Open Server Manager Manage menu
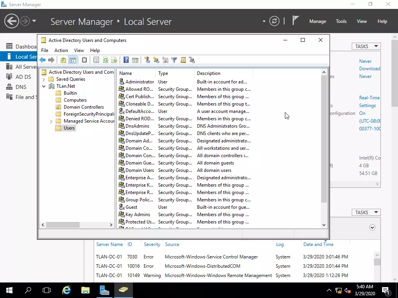Image resolution: width=398 pixels, height=298 pixels. [318, 21]
